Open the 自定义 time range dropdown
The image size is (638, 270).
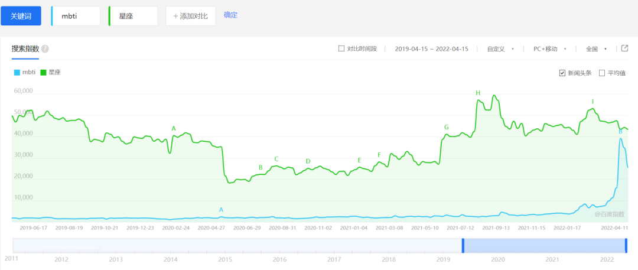pyautogui.click(x=500, y=49)
